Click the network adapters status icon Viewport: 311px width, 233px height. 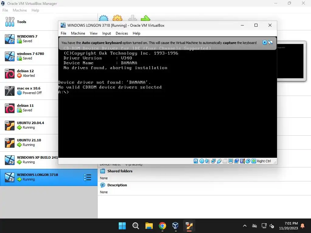tap(214, 161)
